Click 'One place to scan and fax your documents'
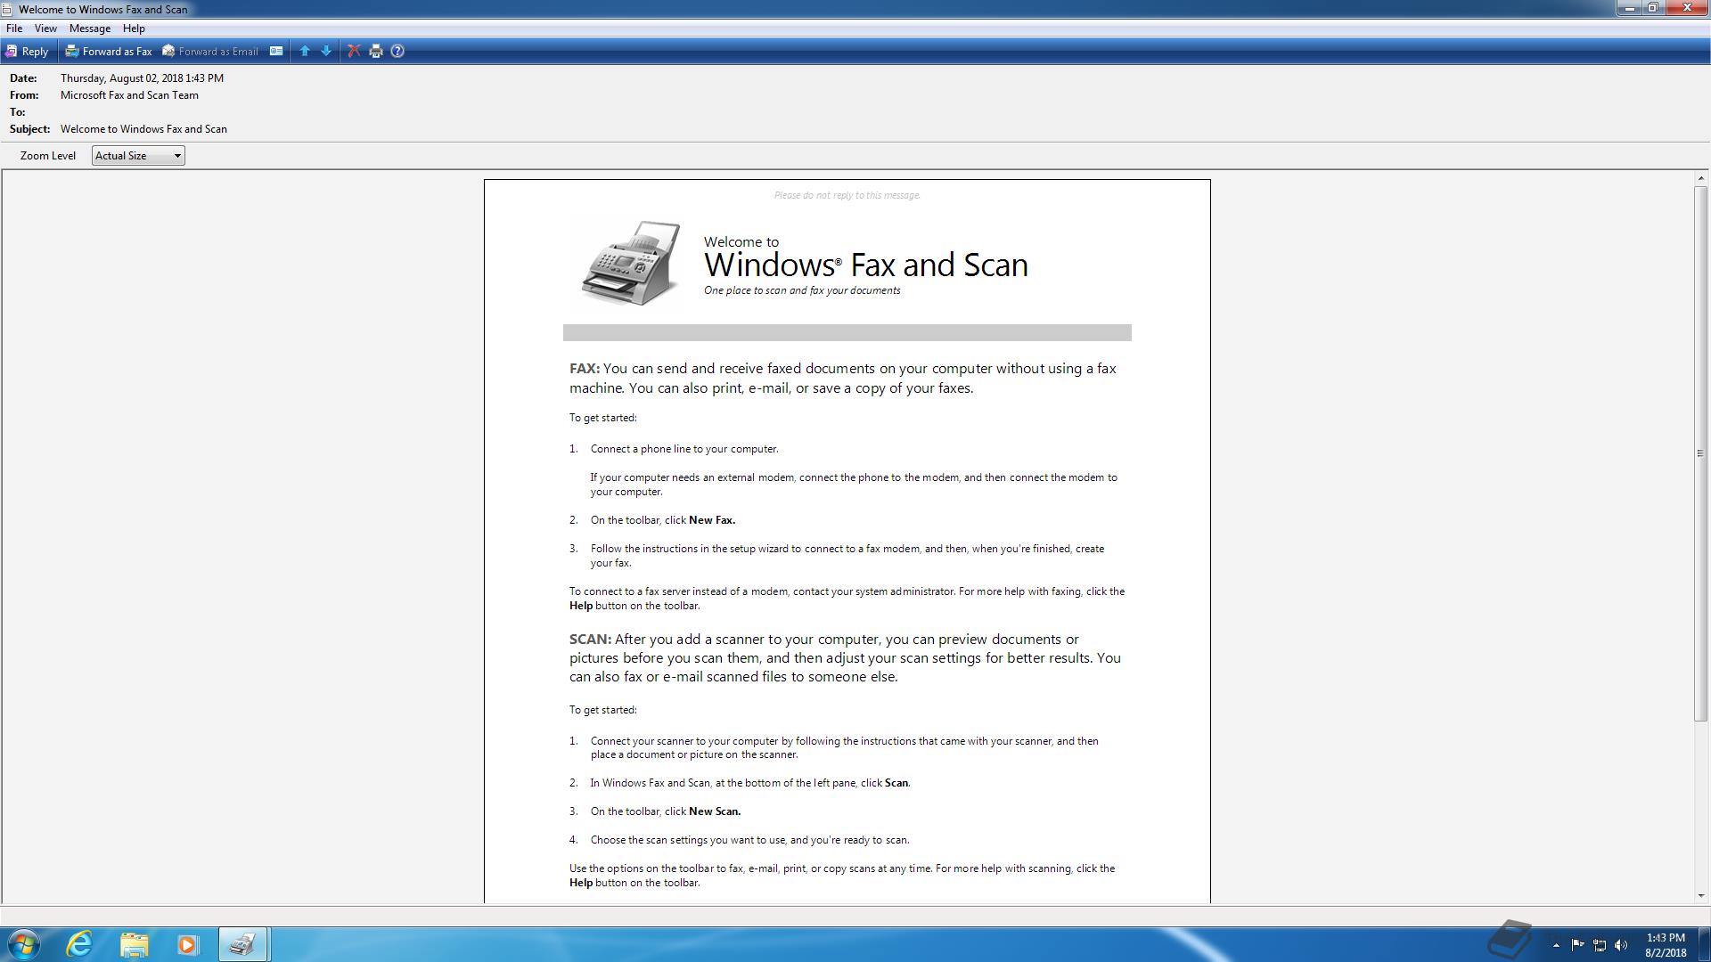The width and height of the screenshot is (1711, 962). tap(802, 290)
